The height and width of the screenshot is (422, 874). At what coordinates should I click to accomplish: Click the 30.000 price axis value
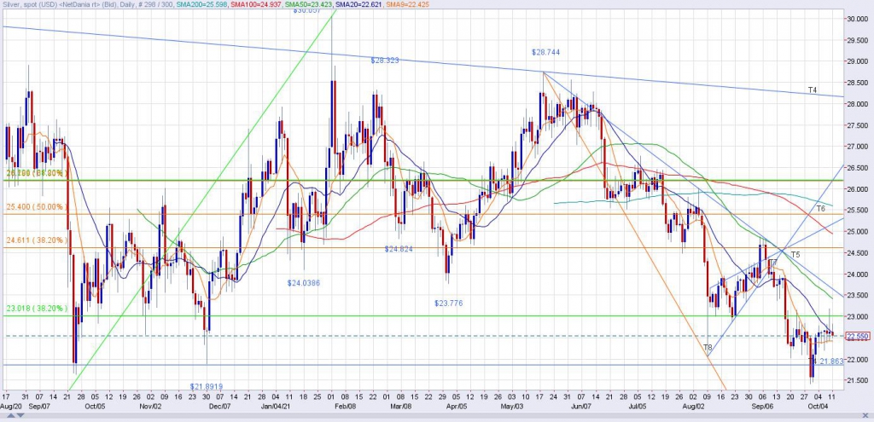[x=858, y=19]
